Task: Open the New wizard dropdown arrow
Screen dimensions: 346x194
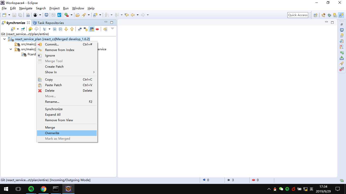Action: [x=9, y=15]
